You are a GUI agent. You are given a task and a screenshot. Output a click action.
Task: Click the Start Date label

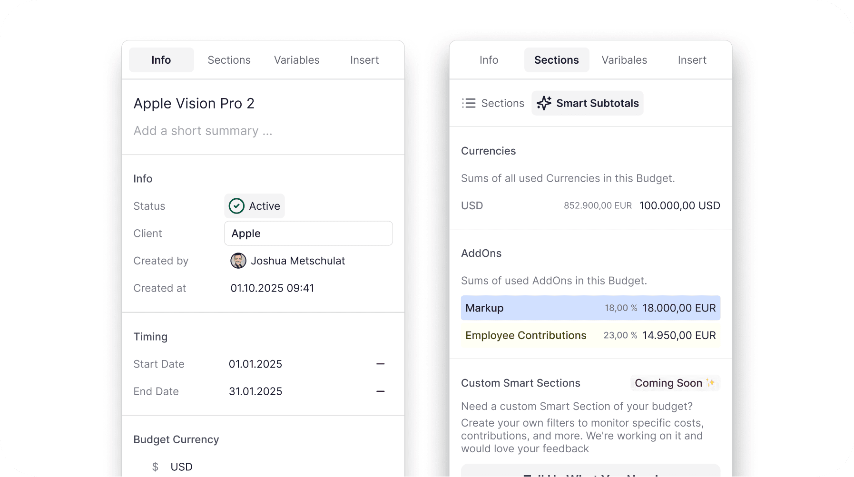(x=159, y=364)
